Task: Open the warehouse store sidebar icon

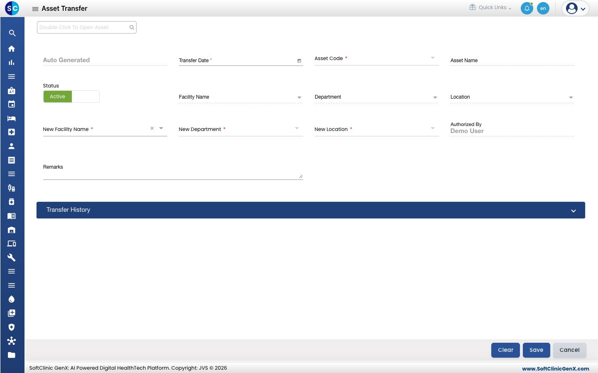Action: coord(12,230)
